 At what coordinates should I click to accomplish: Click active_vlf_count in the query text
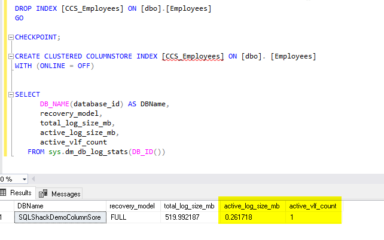74,143
